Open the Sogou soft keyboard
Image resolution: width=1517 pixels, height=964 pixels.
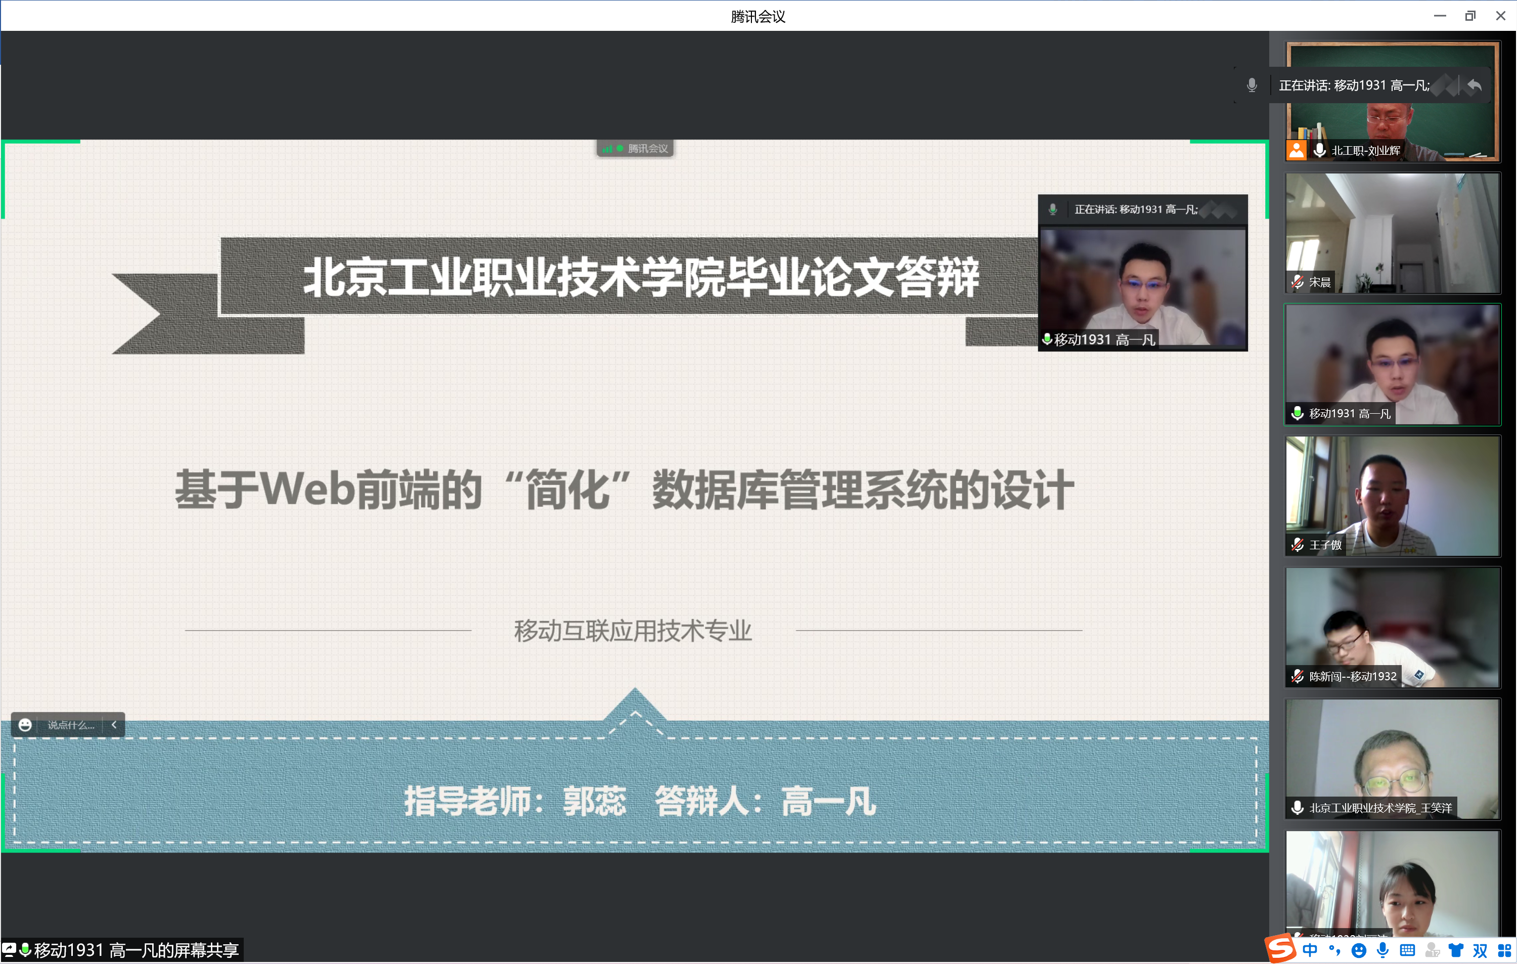pyautogui.click(x=1407, y=950)
